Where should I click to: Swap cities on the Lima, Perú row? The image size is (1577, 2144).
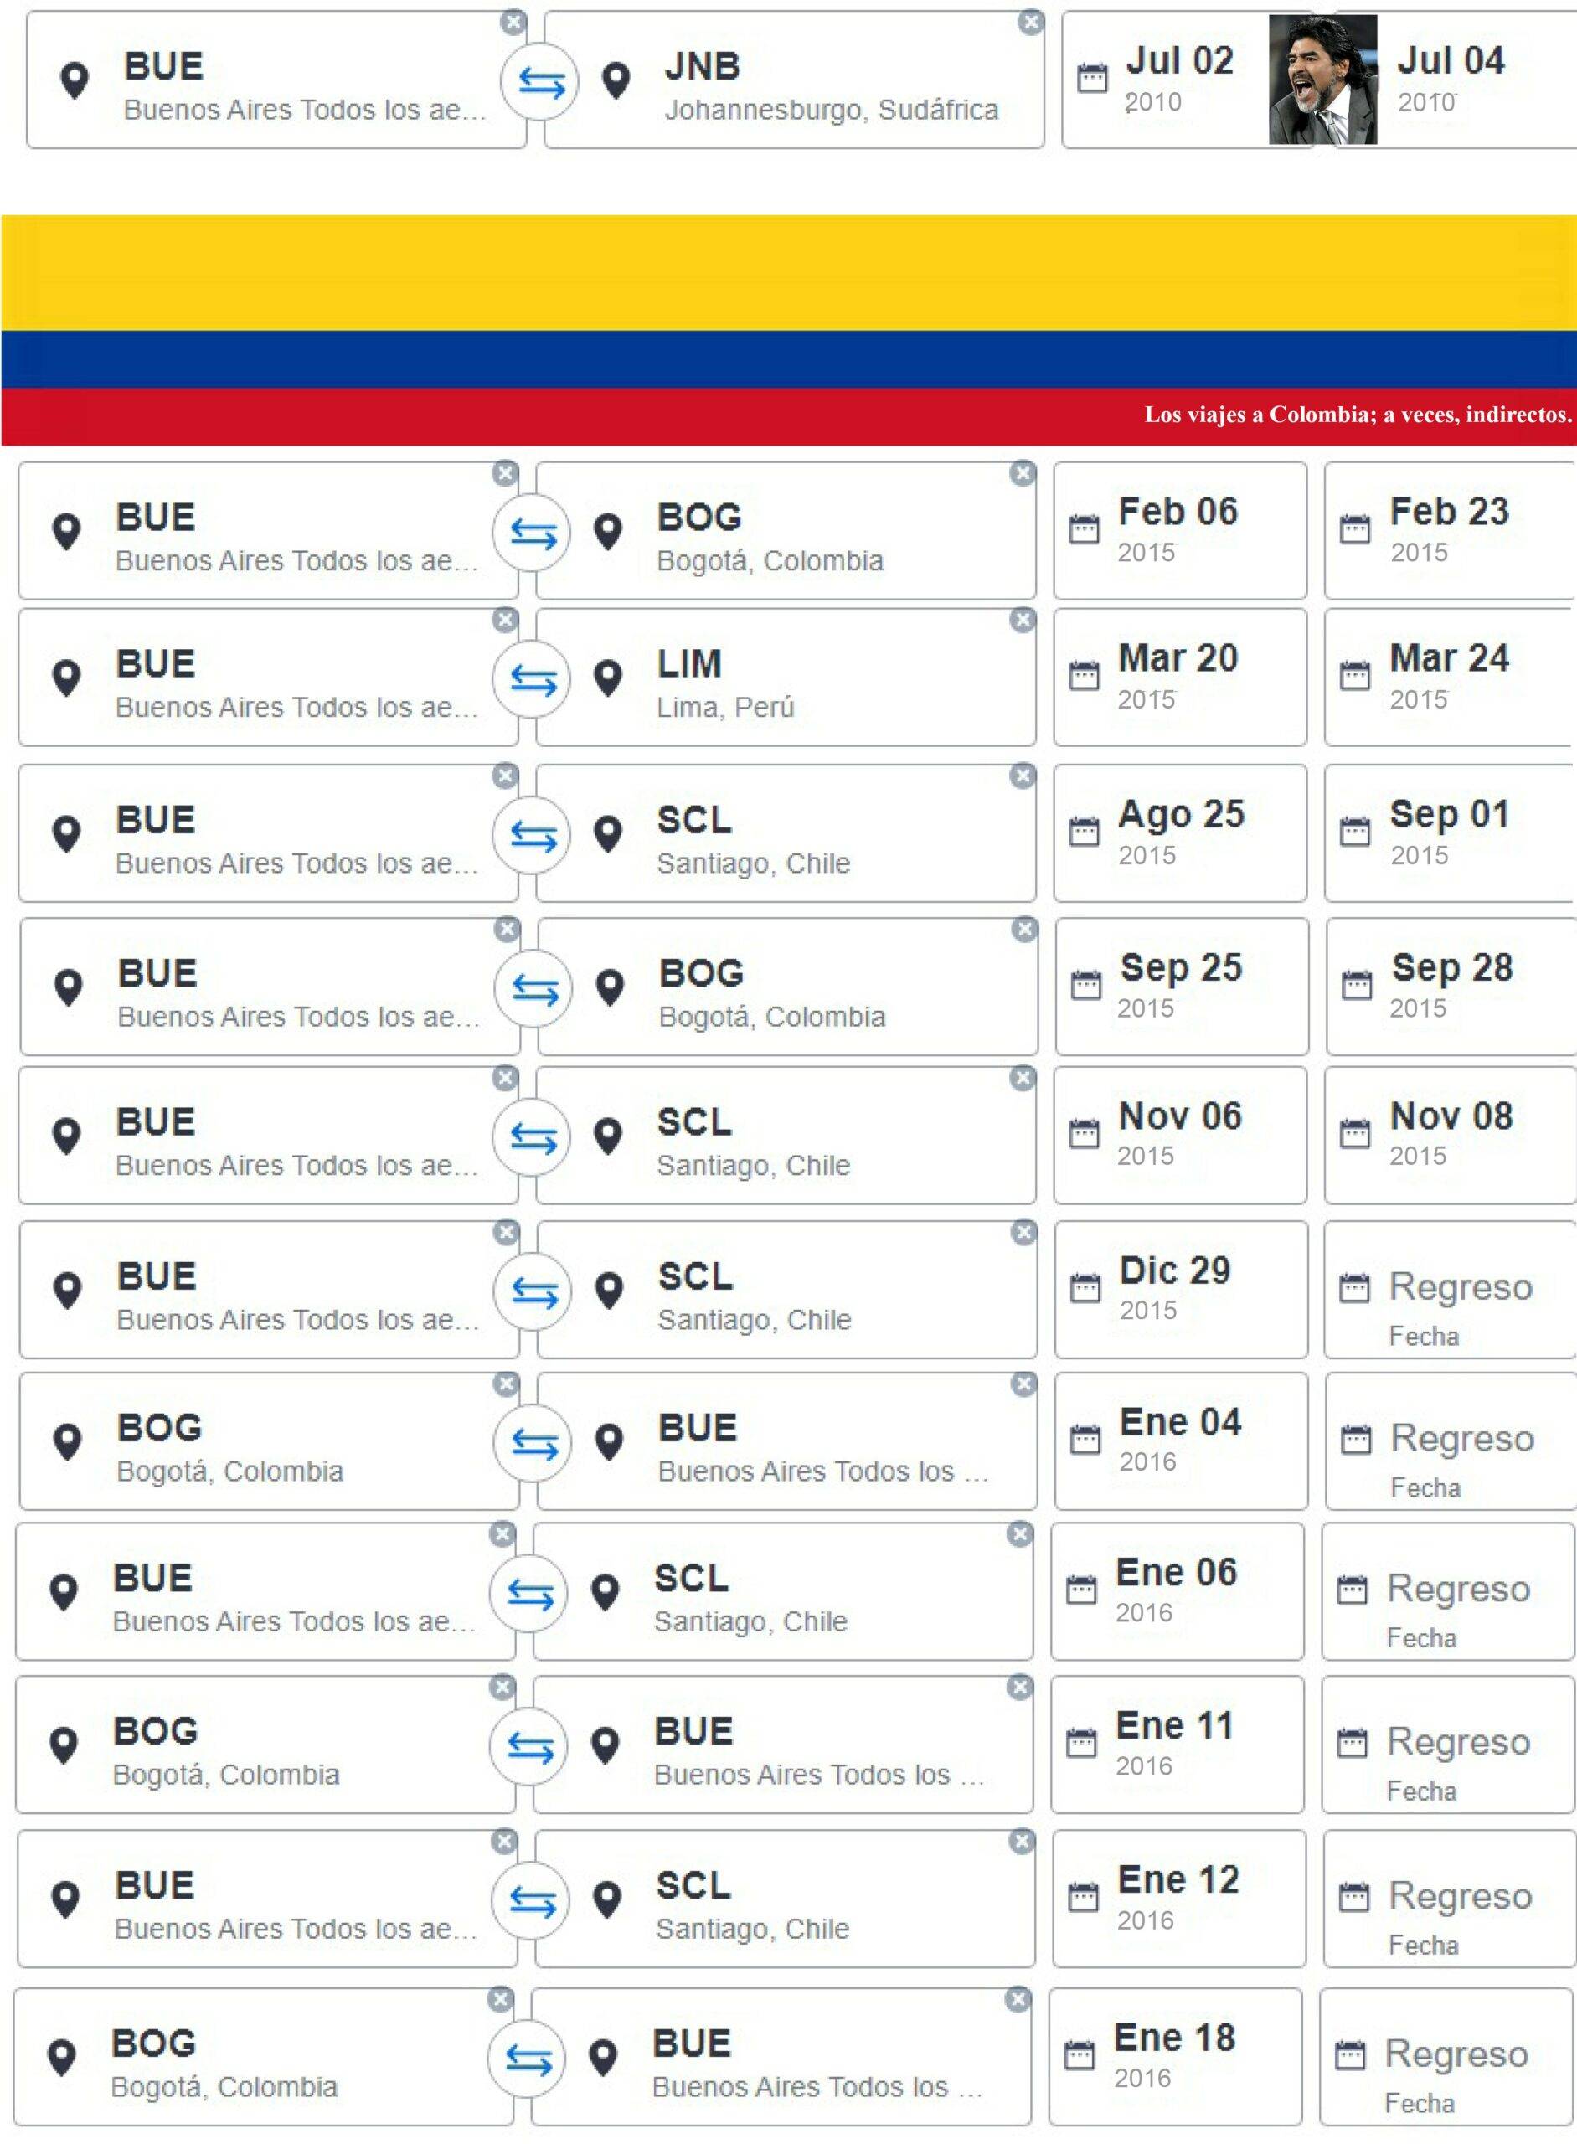pyautogui.click(x=532, y=678)
